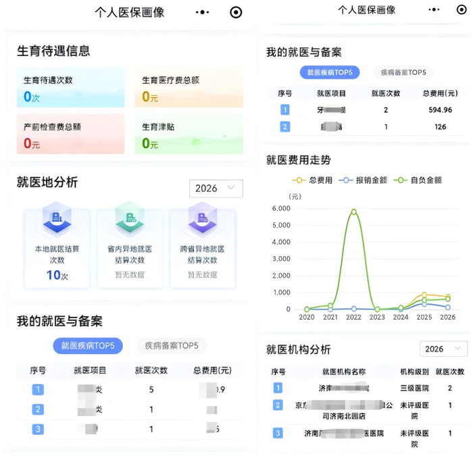Click 就医机构名称 column header
The width and height of the screenshot is (473, 456).
pos(344,372)
